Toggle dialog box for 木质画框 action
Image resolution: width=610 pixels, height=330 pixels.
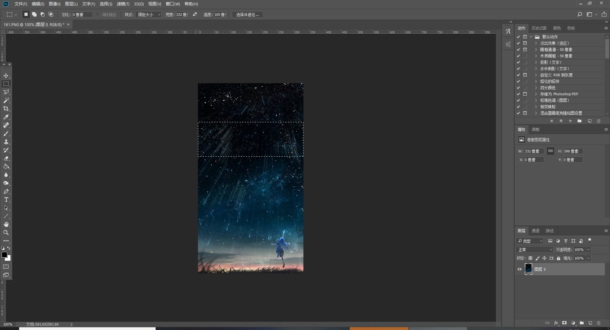525,56
